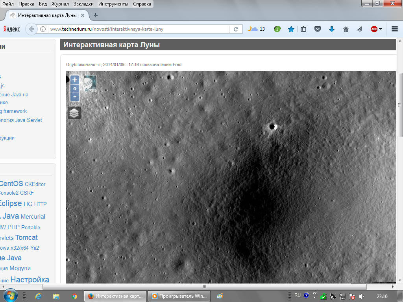Screen dimensions: 403x302
Task: Open the Action Center flag icon
Action: point(352,296)
